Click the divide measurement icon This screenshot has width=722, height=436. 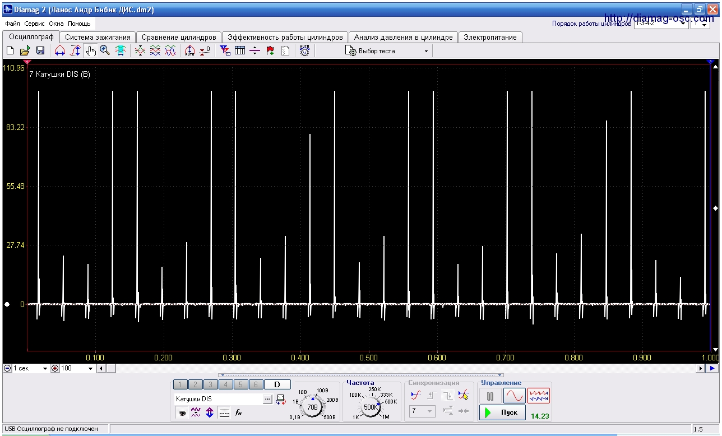pos(255,51)
